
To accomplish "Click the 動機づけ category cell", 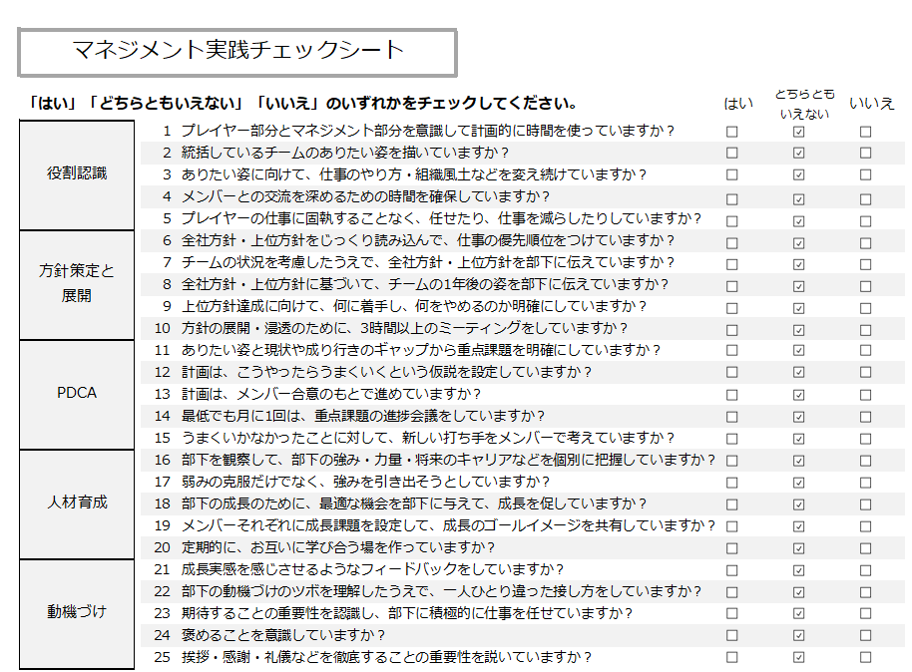I will pos(77,613).
